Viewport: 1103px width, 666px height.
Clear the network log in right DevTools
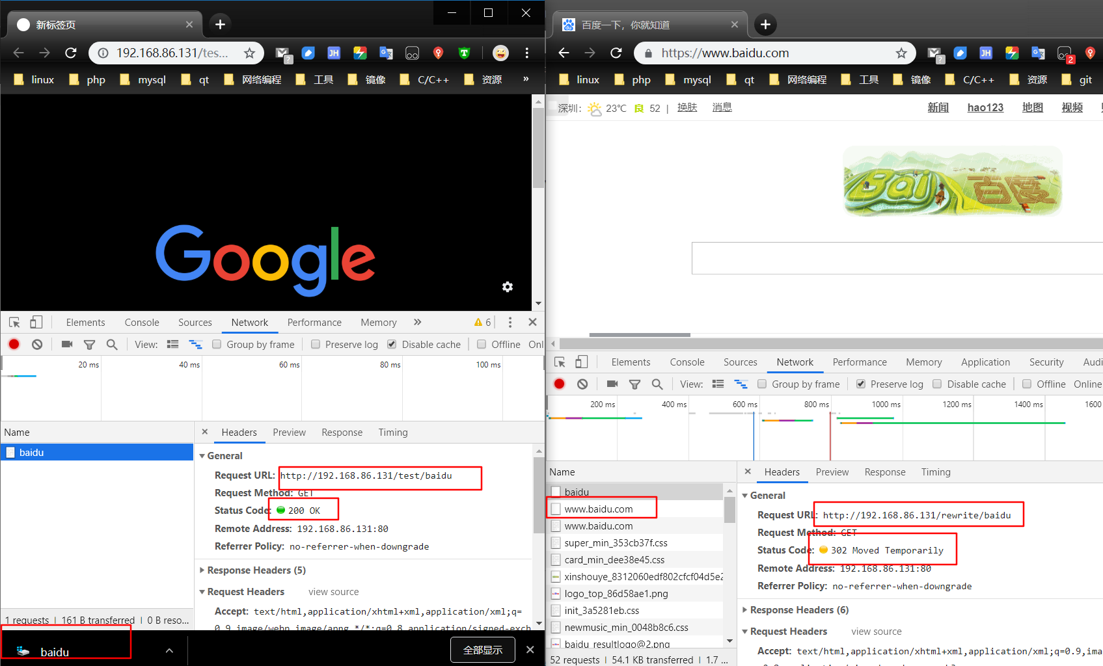click(x=582, y=384)
